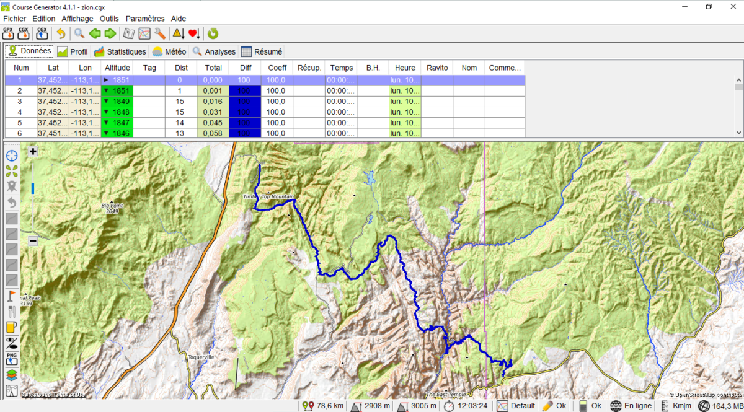Click the Dist column header
744x412 pixels.
click(x=181, y=68)
